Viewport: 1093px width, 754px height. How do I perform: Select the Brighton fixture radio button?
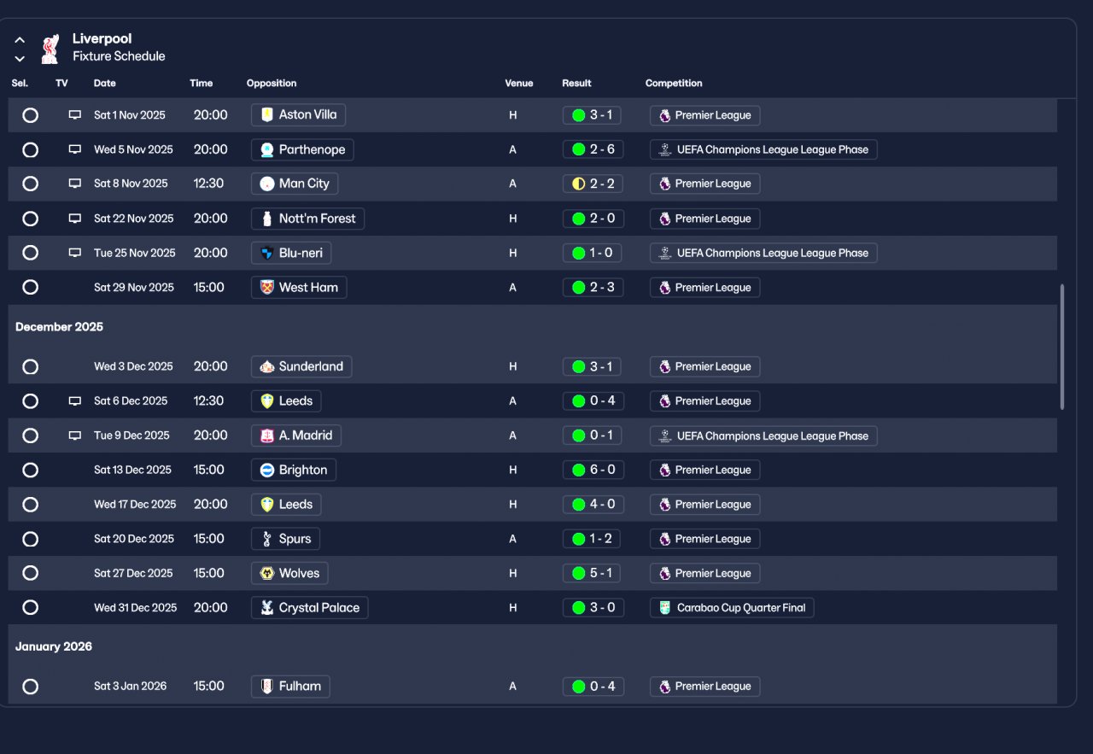pos(30,470)
